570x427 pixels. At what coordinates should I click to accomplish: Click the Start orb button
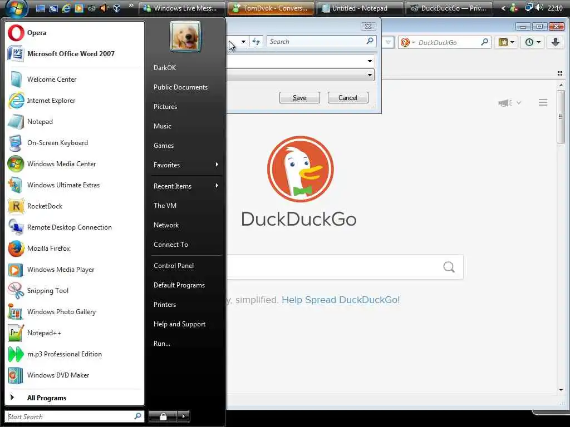tap(16, 8)
